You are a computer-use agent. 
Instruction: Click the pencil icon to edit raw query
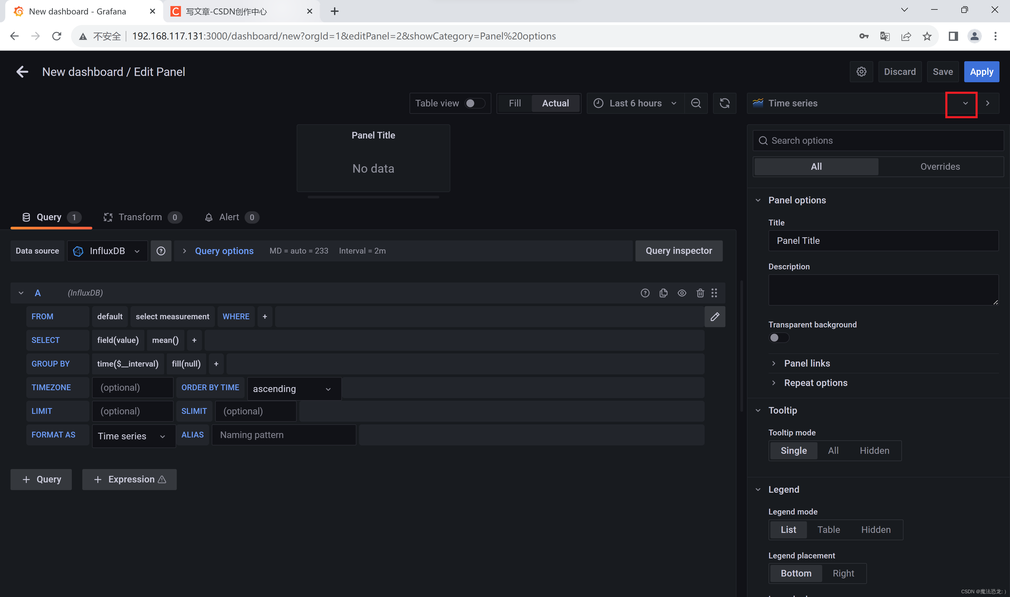(x=715, y=317)
